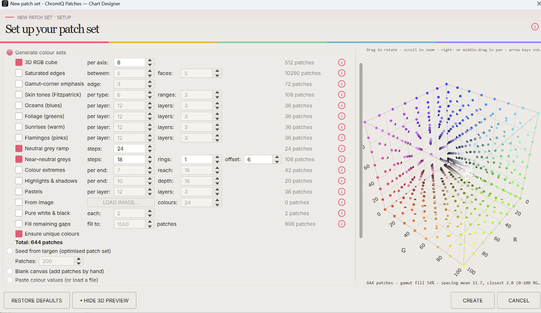Viewport: 541px width, 313px height.
Task: Click info icon beside Skin tones row
Action: [342, 95]
